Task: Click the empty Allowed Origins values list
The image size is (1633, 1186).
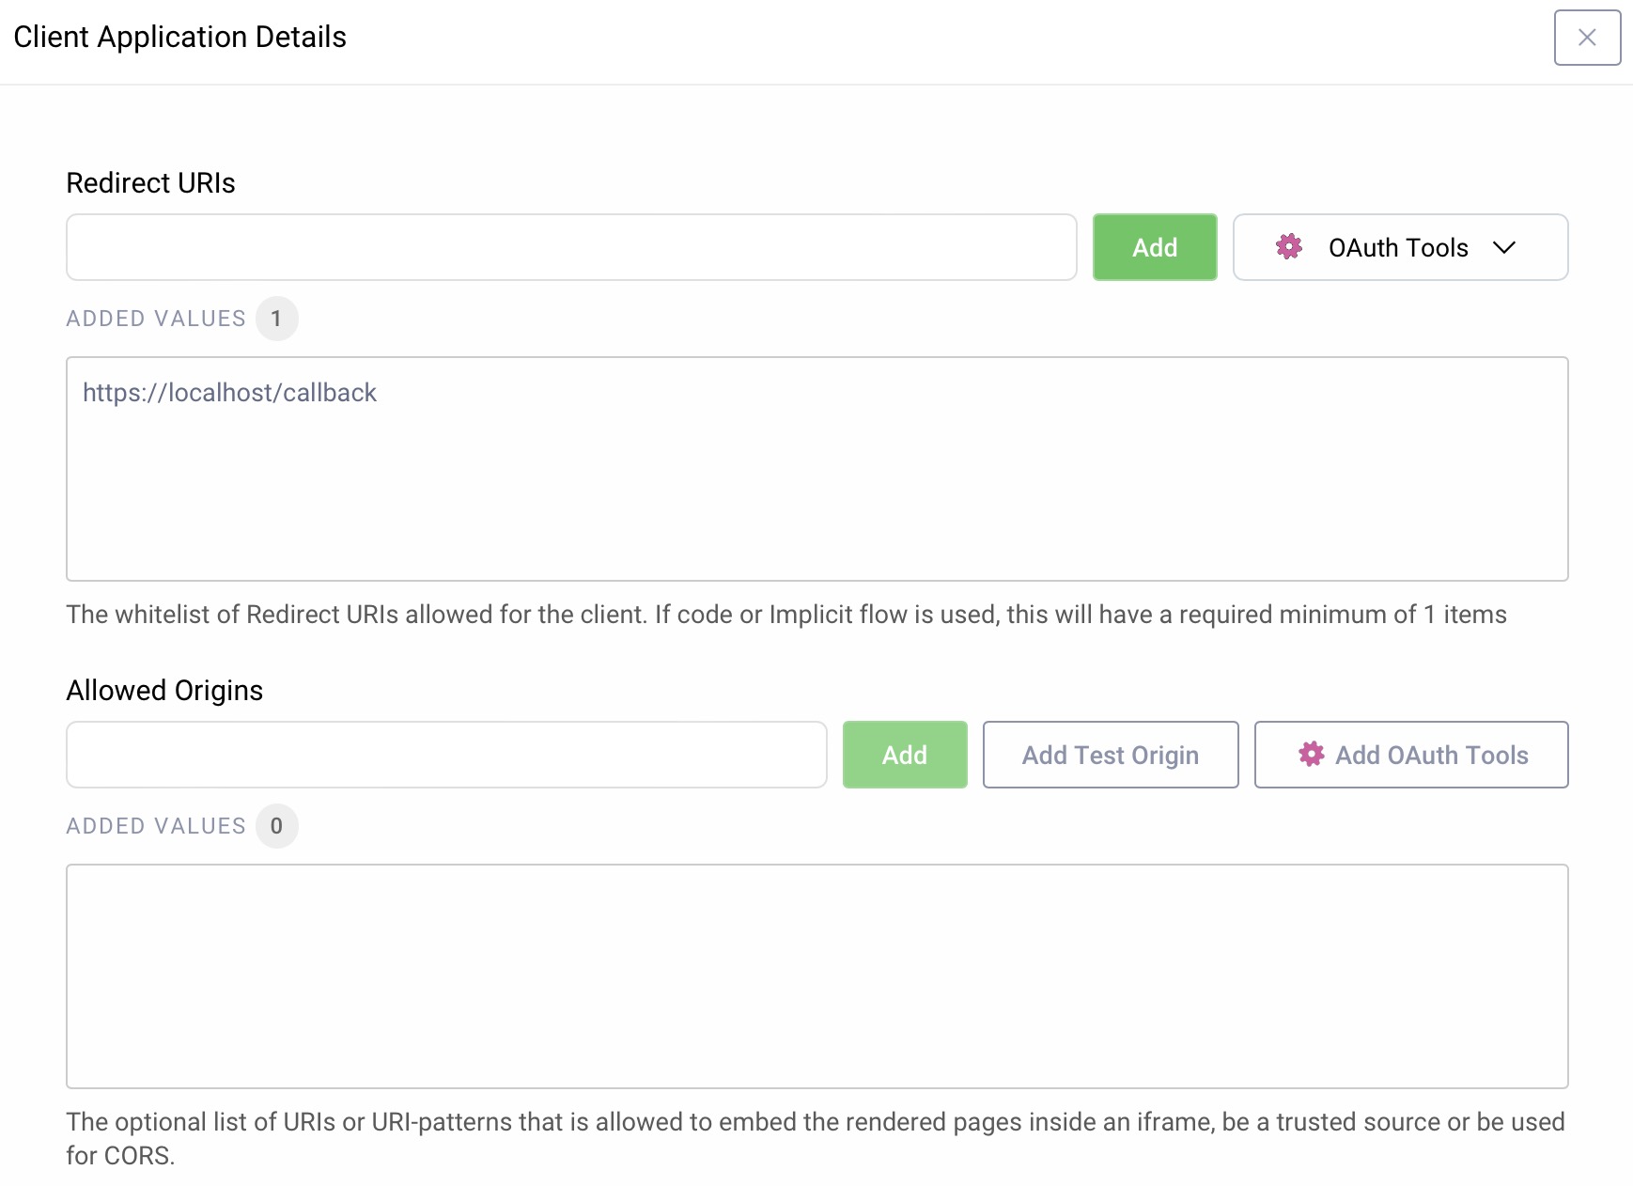Action: [817, 976]
